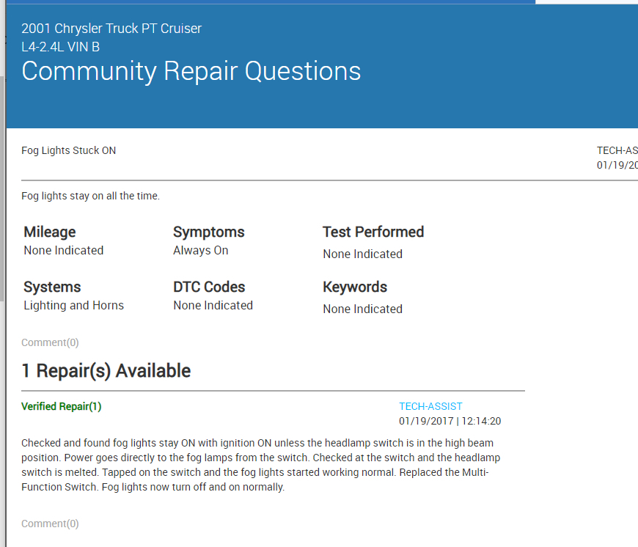Click the DTC Codes heading
The image size is (638, 547).
pos(209,287)
